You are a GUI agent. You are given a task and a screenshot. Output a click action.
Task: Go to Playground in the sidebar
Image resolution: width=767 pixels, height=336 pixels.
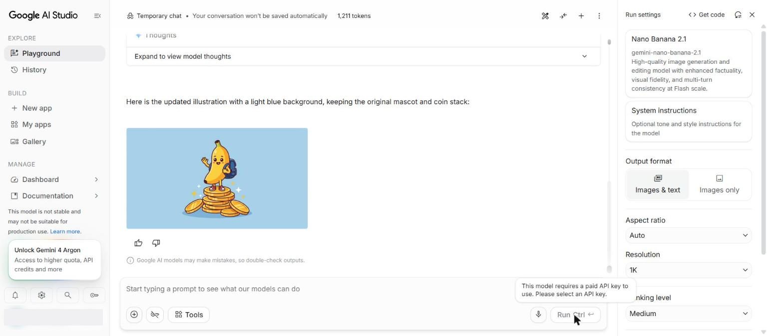pos(54,53)
